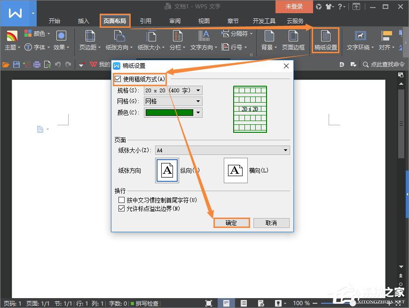The height and width of the screenshot is (308, 409).
Task: Switch to the 插入 ribbon tab
Action: [x=83, y=21]
